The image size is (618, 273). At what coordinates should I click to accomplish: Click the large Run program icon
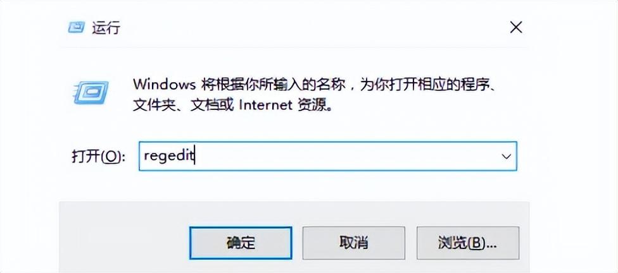click(91, 93)
